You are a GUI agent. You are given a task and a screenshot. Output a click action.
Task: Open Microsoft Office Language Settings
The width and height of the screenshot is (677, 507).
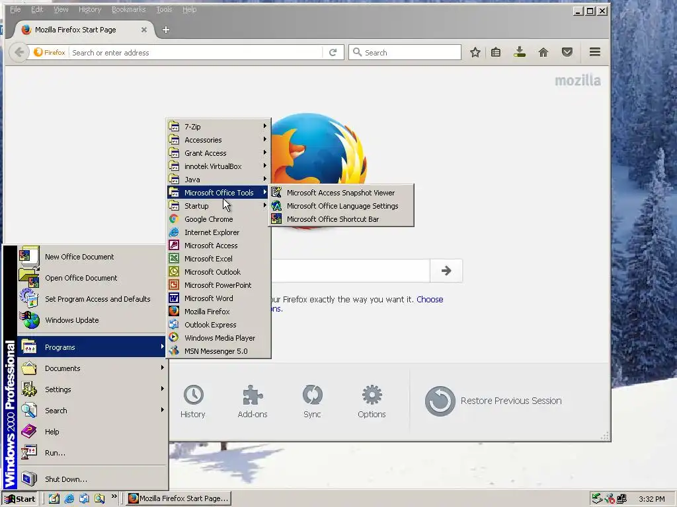pos(341,206)
